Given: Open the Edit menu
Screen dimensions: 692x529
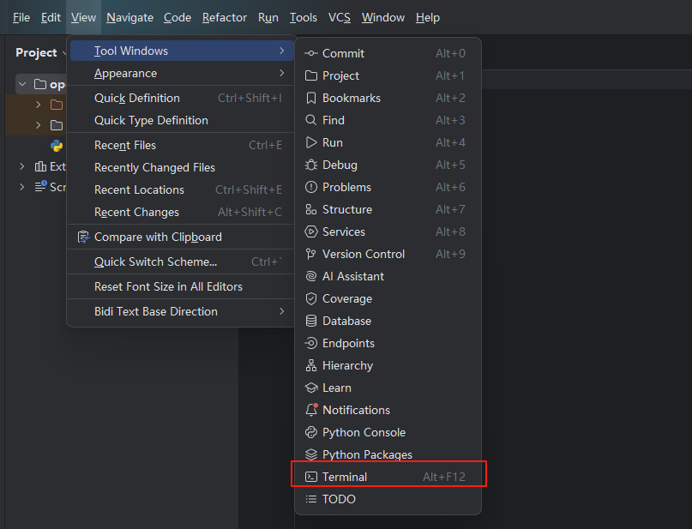Looking at the screenshot, I should pyautogui.click(x=51, y=18).
